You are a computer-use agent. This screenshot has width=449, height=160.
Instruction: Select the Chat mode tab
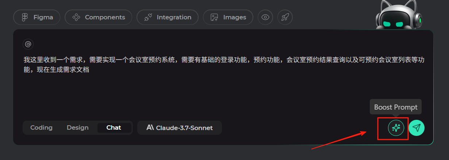click(x=114, y=127)
